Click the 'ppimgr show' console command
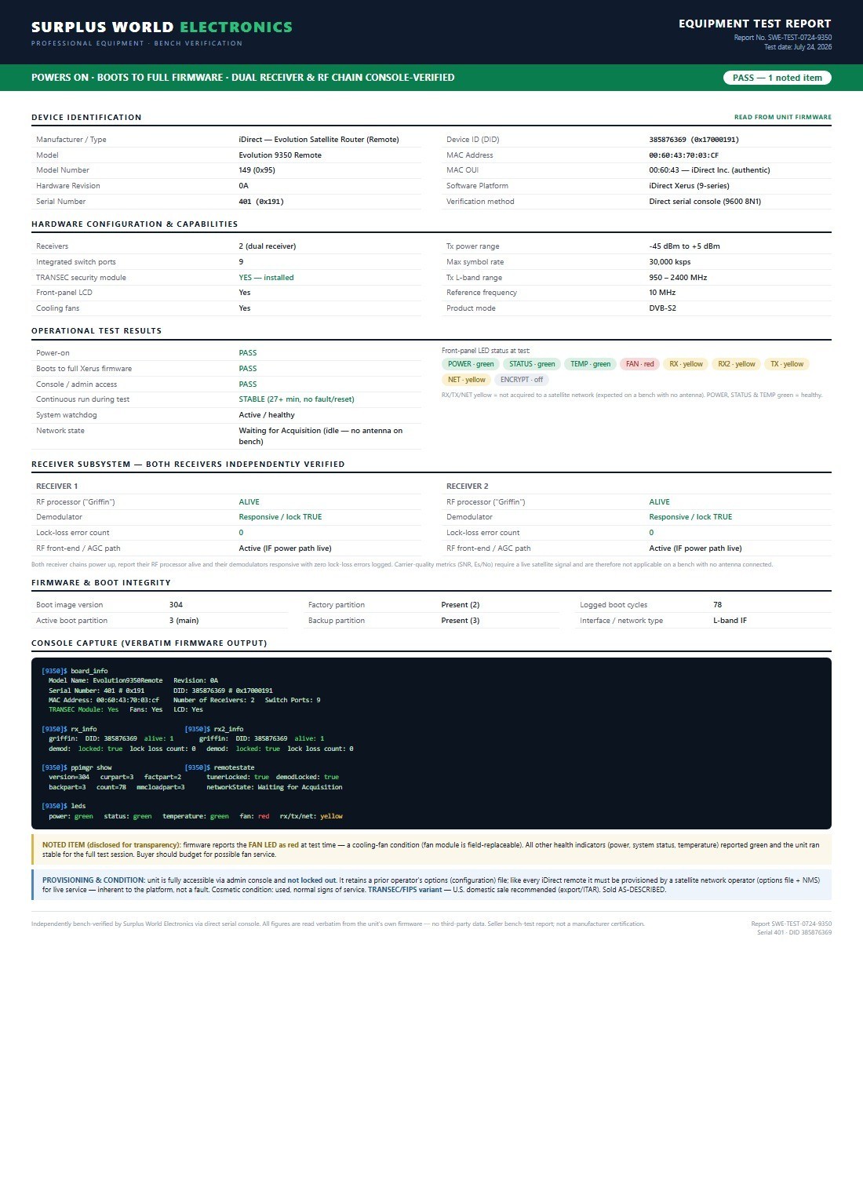 [x=77, y=767]
